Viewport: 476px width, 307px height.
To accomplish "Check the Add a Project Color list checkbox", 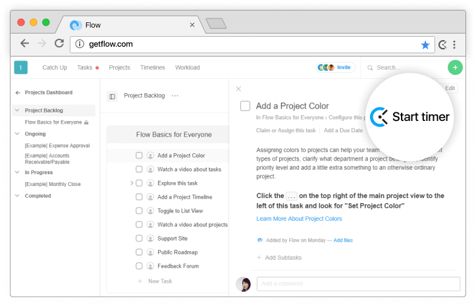I will (x=139, y=155).
